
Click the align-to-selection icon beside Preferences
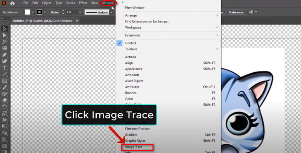click(251, 12)
